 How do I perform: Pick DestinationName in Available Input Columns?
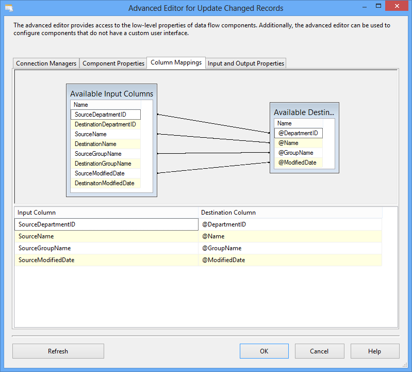point(95,144)
